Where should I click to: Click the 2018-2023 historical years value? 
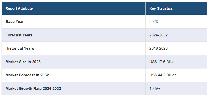coord(159,48)
